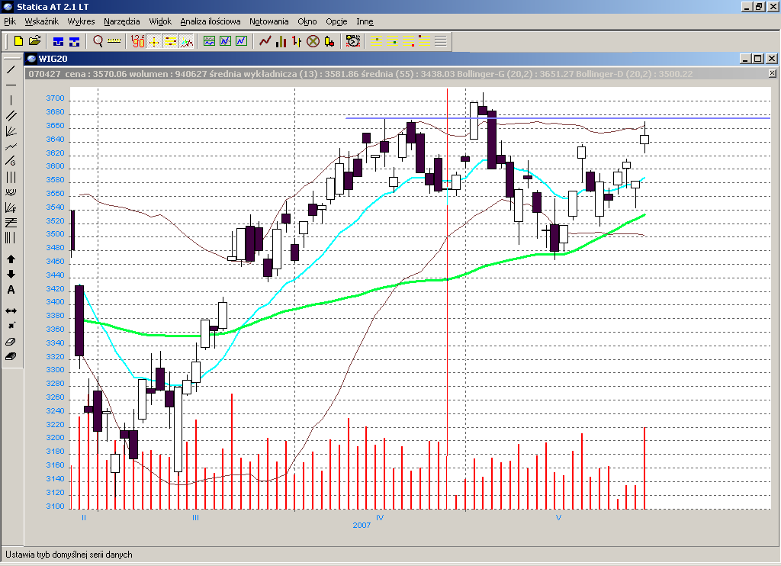This screenshot has width=781, height=566.
Task: Open the Widok menu
Action: [x=160, y=21]
